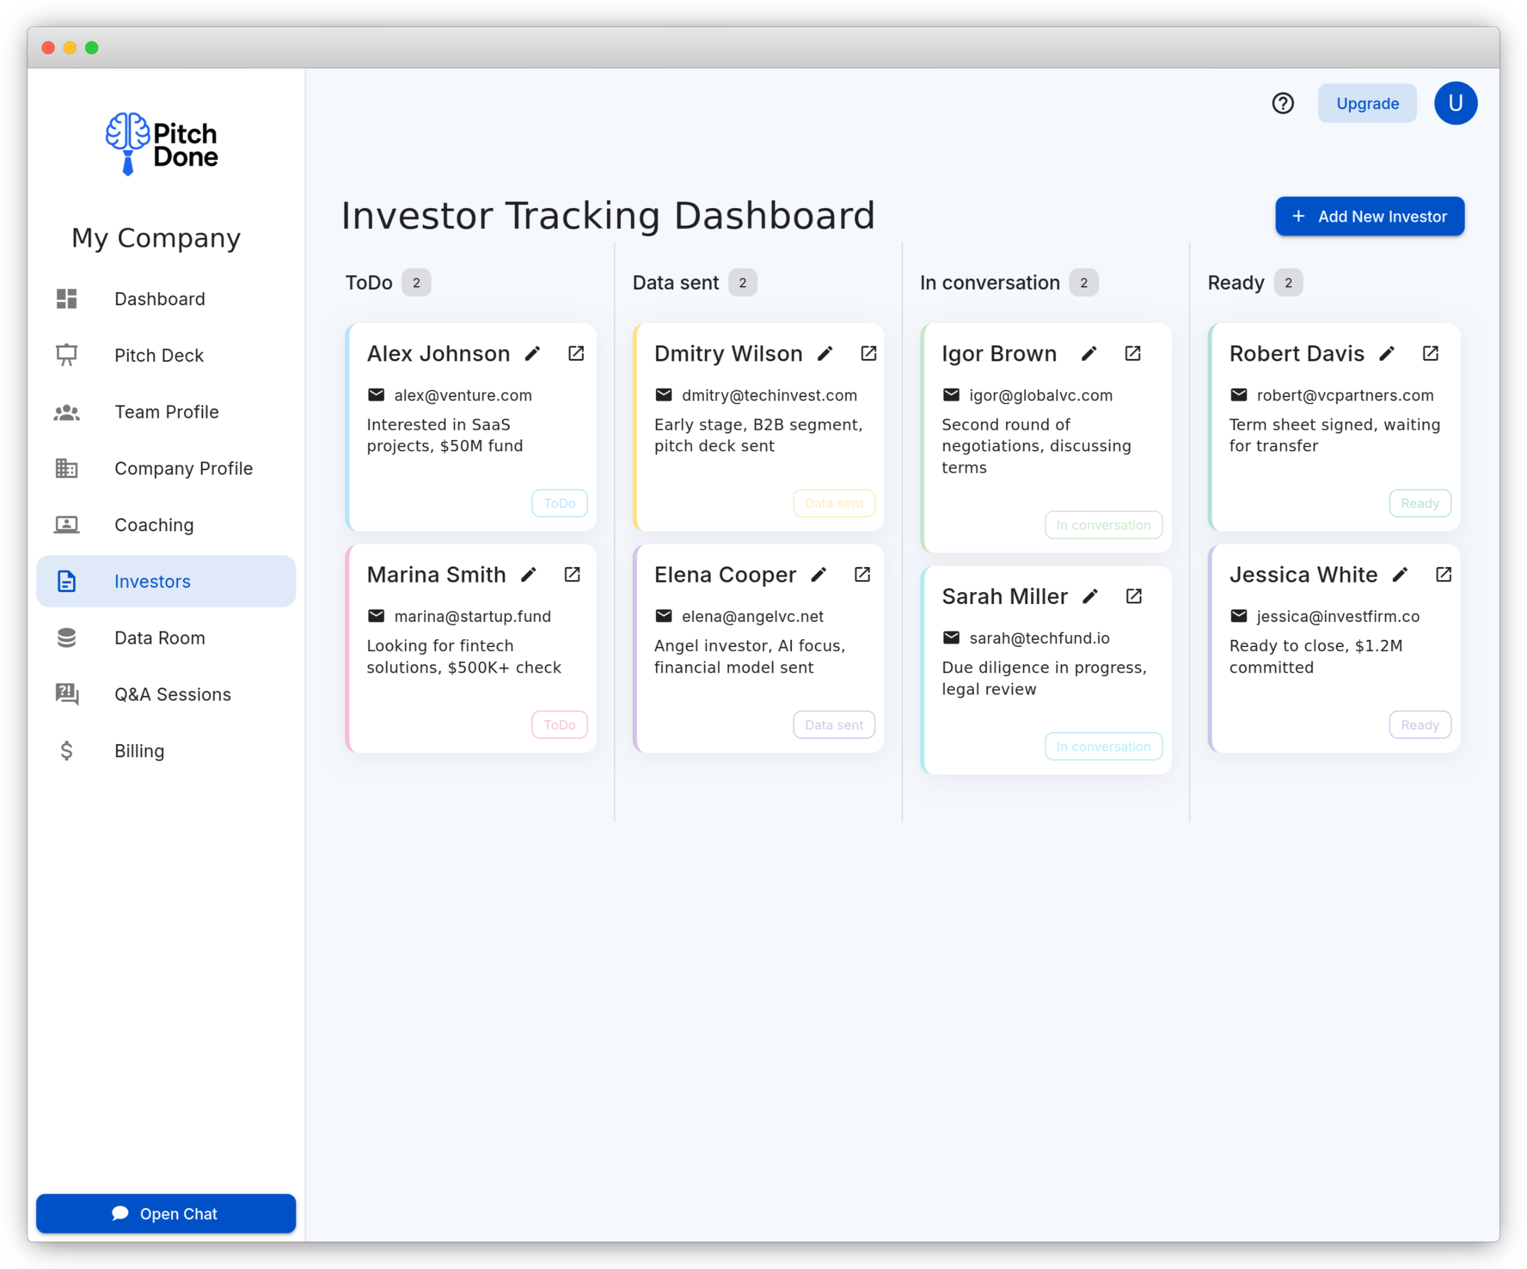
Task: Click the Ready tag on Robert Davis's card
Action: coord(1420,503)
